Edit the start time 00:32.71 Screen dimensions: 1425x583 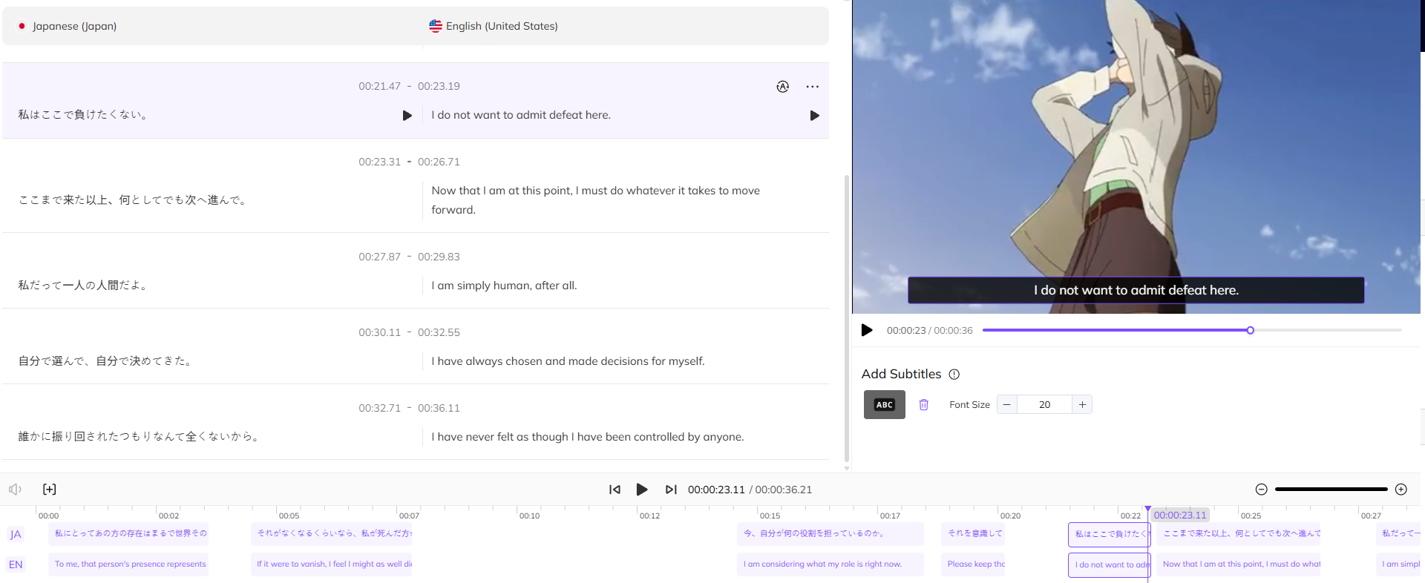[x=379, y=408]
